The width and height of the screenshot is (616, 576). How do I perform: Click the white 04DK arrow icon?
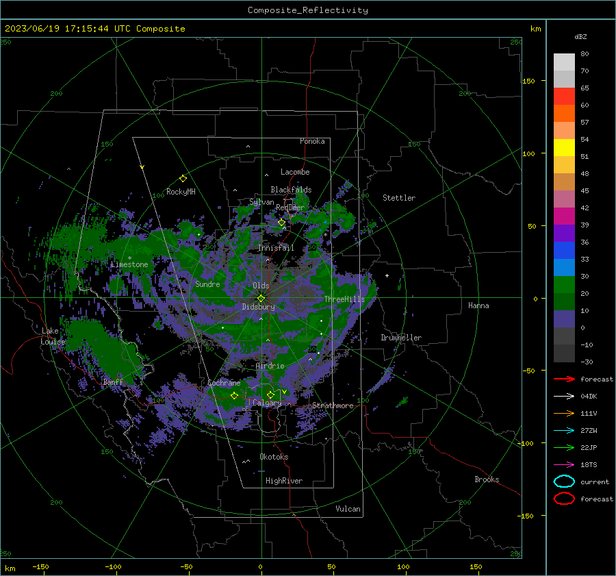564,397
